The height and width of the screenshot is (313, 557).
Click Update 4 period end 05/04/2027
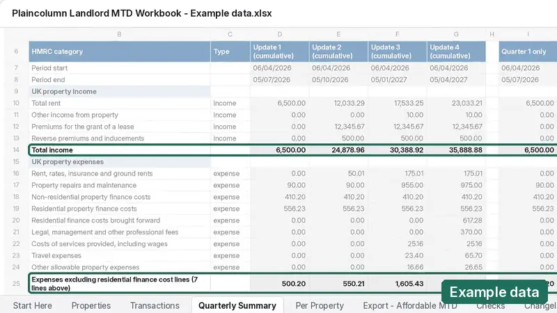456,79
